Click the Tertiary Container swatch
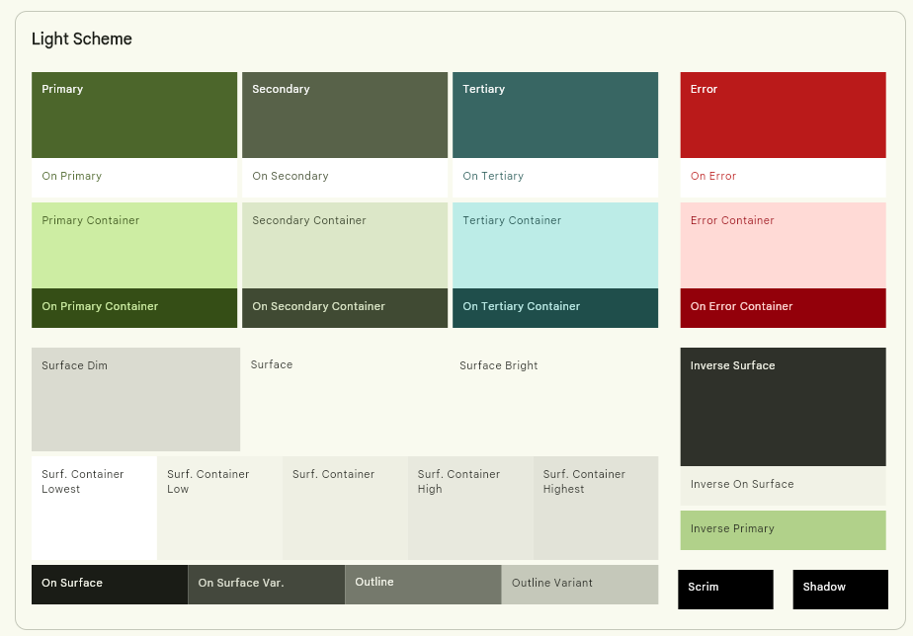The image size is (913, 636). click(555, 246)
